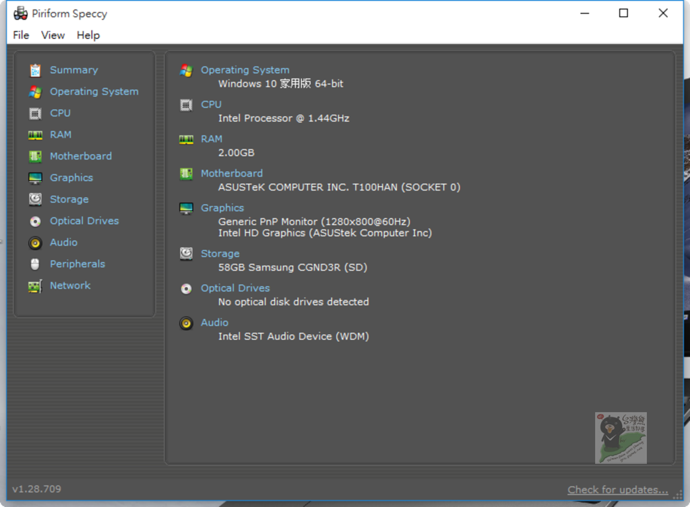
Task: Click the ASUSTeK T100HAN motherboard text
Action: click(x=340, y=187)
